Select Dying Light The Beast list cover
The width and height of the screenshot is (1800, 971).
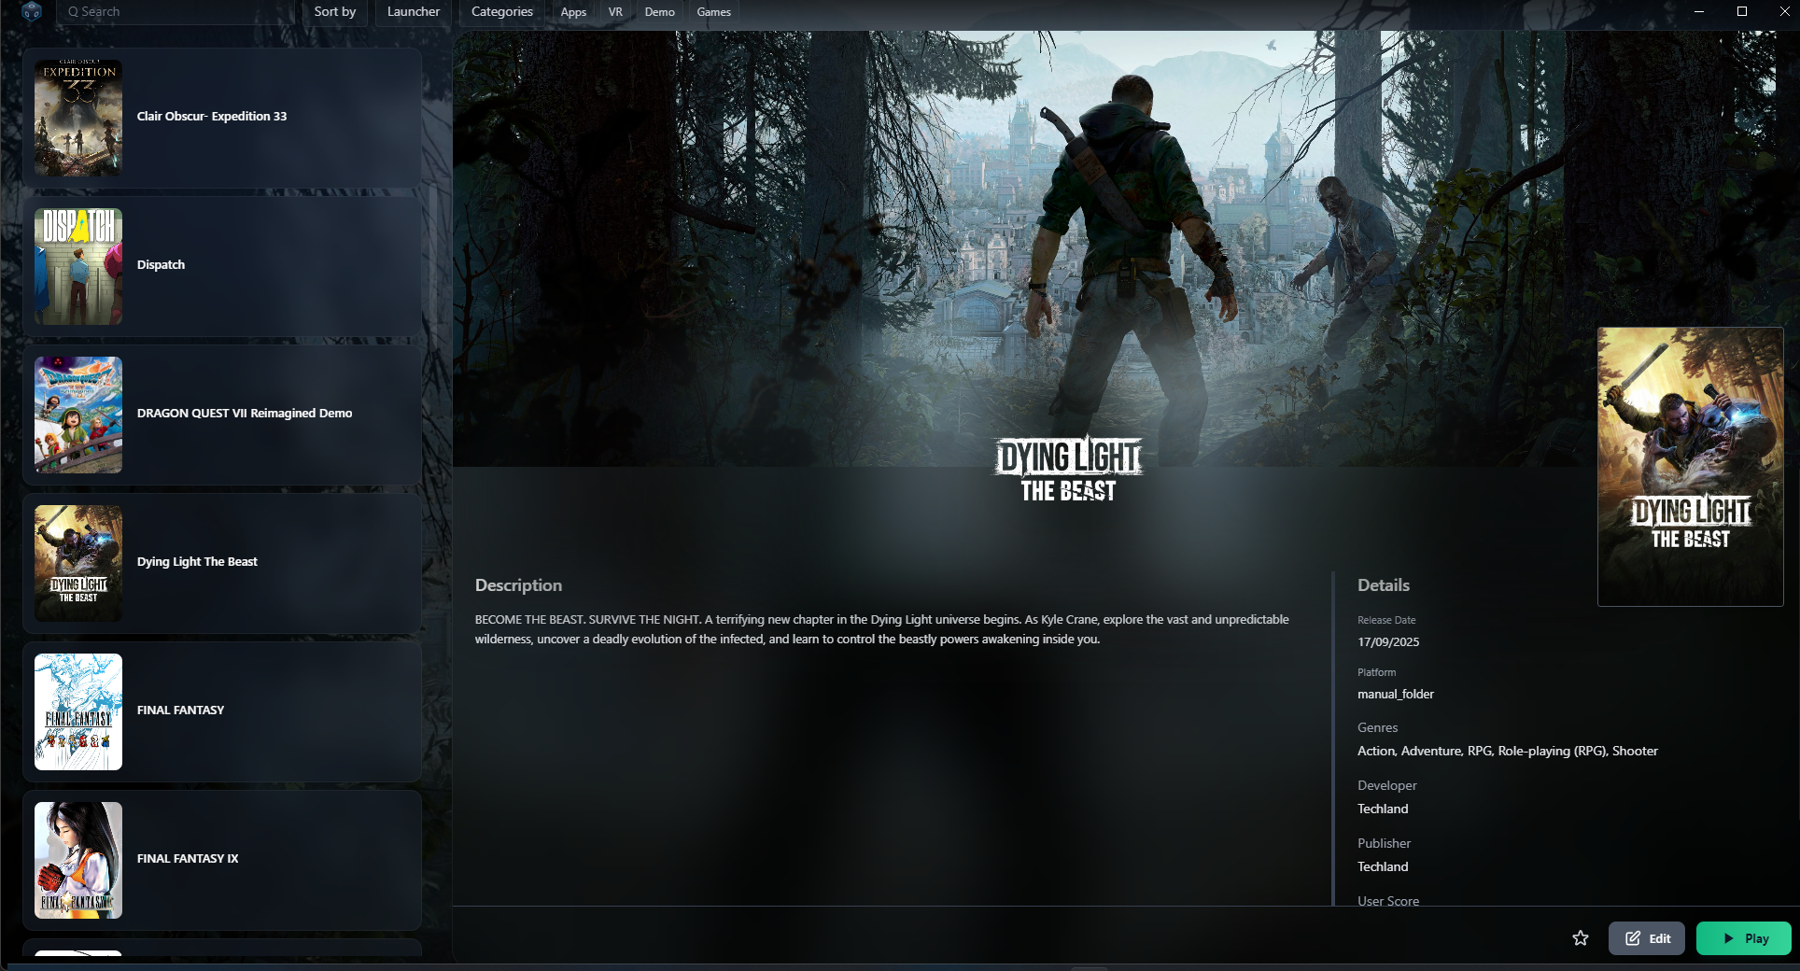(78, 563)
